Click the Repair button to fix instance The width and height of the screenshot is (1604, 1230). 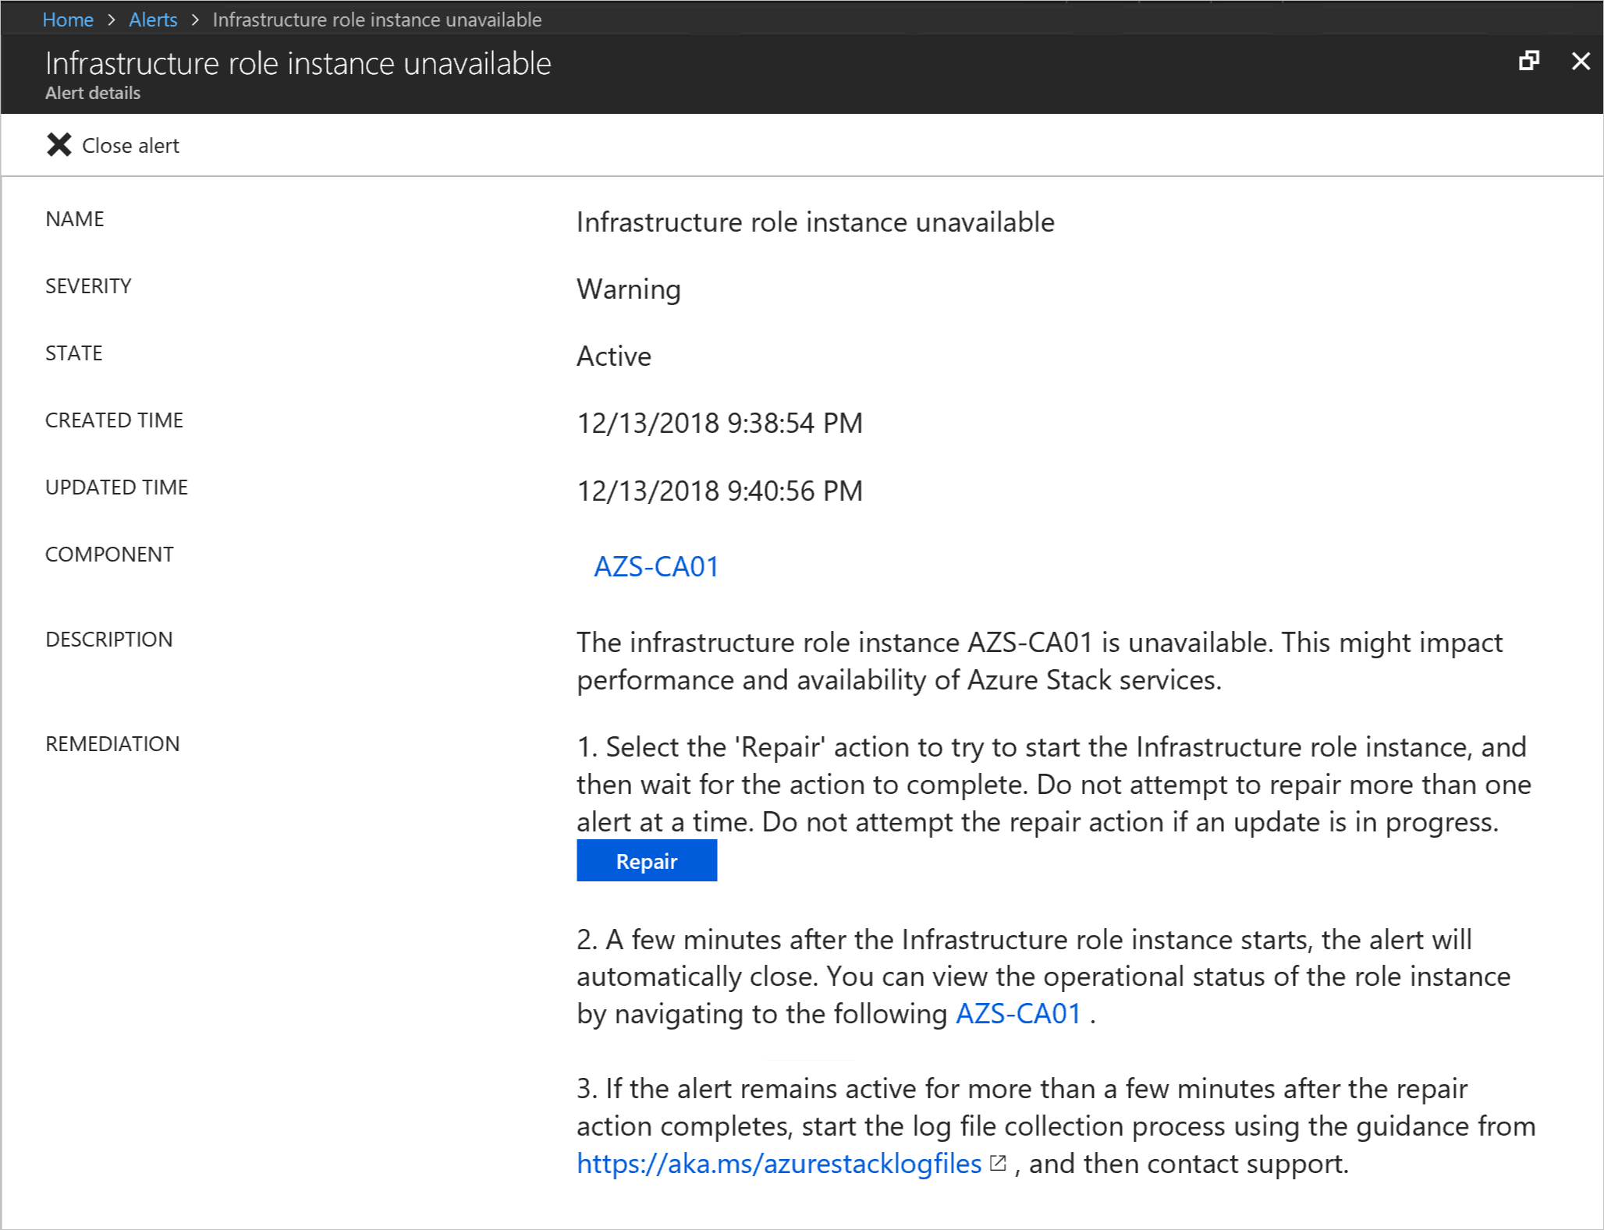point(648,860)
